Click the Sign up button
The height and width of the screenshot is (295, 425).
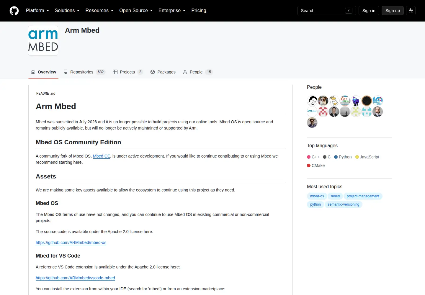click(393, 11)
